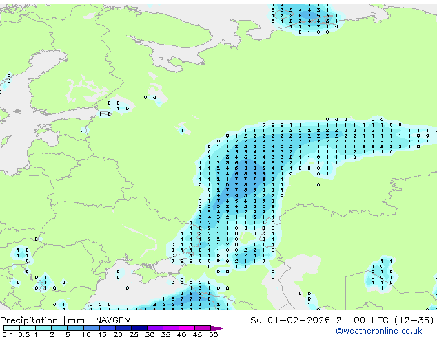
Task: Click the legend swatch between 2 and 5
Action: [x=59, y=328]
